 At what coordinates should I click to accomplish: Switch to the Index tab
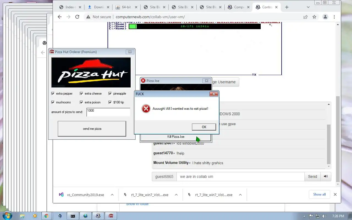pos(70,7)
